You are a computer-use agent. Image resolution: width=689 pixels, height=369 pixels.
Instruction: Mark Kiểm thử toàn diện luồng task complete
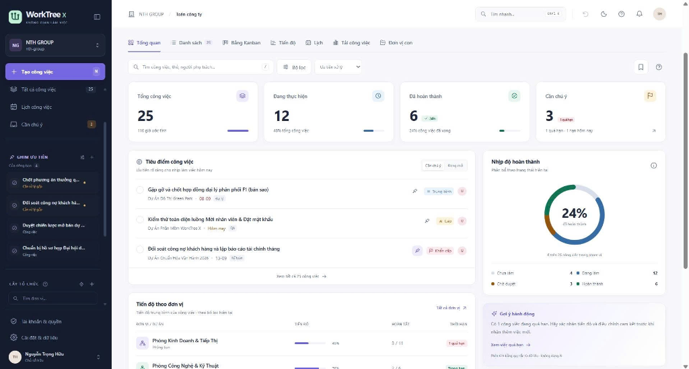pyautogui.click(x=140, y=219)
